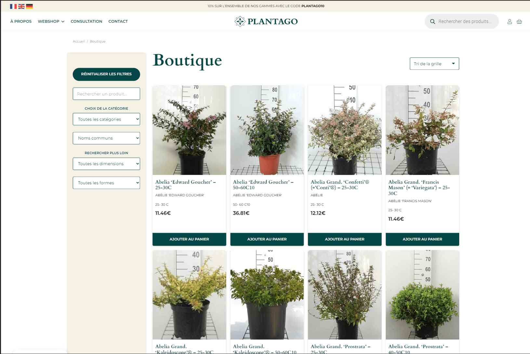This screenshot has width=530, height=354.
Task: Add Abelia 'Confetti' 12.12€ to basket
Action: coord(345,239)
